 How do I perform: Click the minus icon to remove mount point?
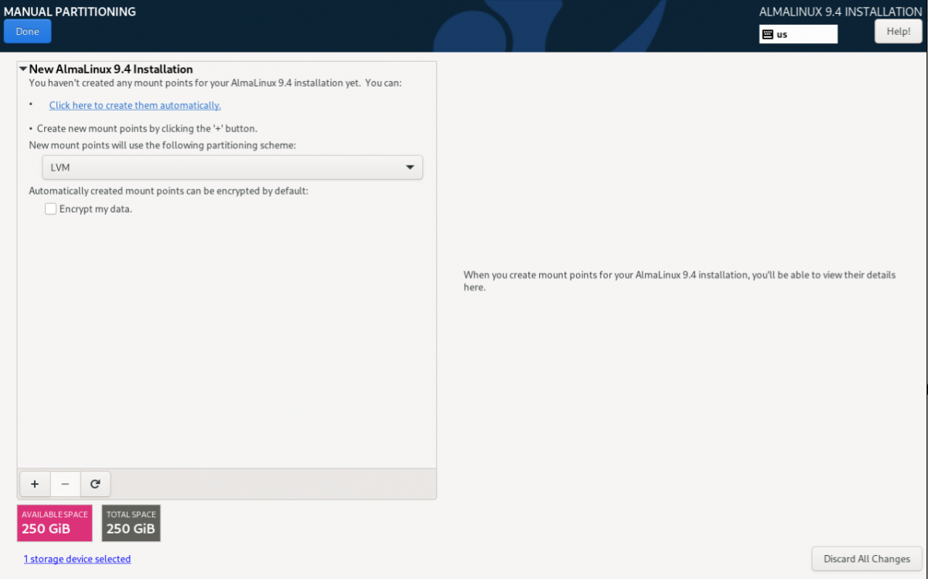65,484
